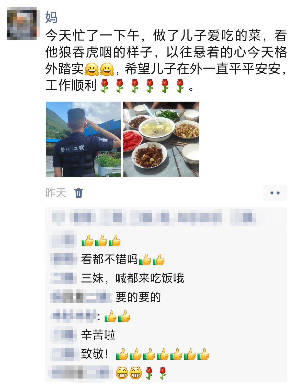Open the two-dot like/comment menu

[275, 193]
